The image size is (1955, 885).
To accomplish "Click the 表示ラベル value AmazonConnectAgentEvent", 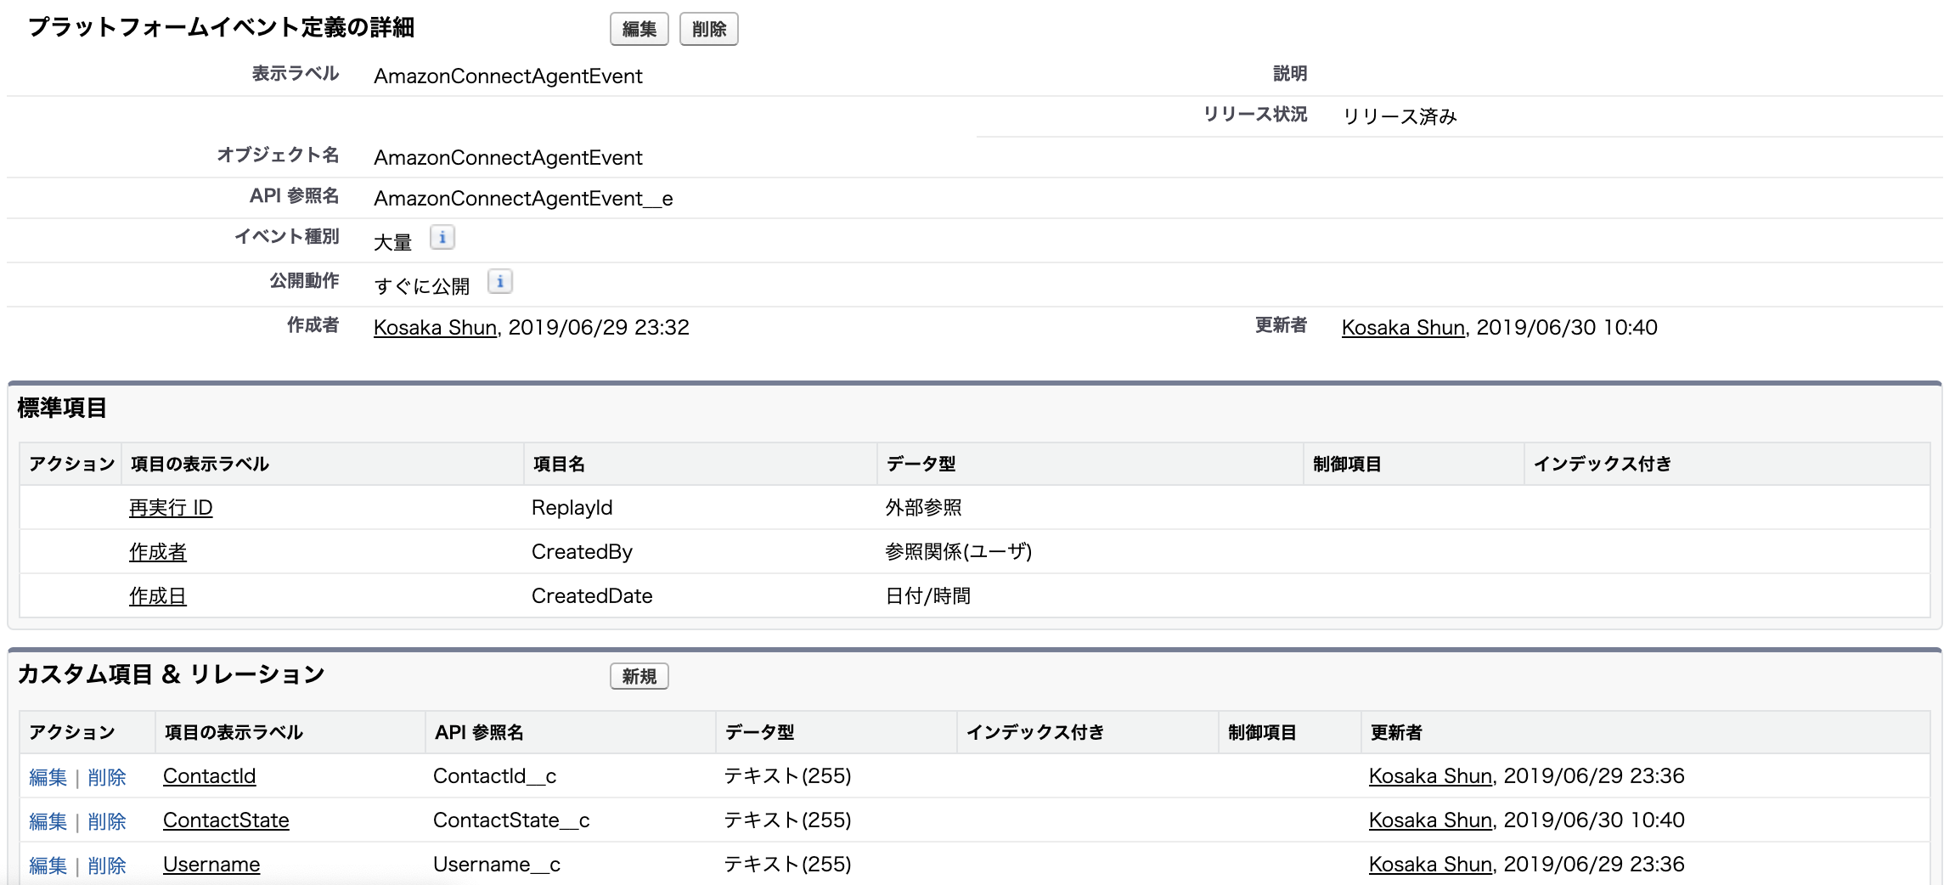I will coord(508,76).
